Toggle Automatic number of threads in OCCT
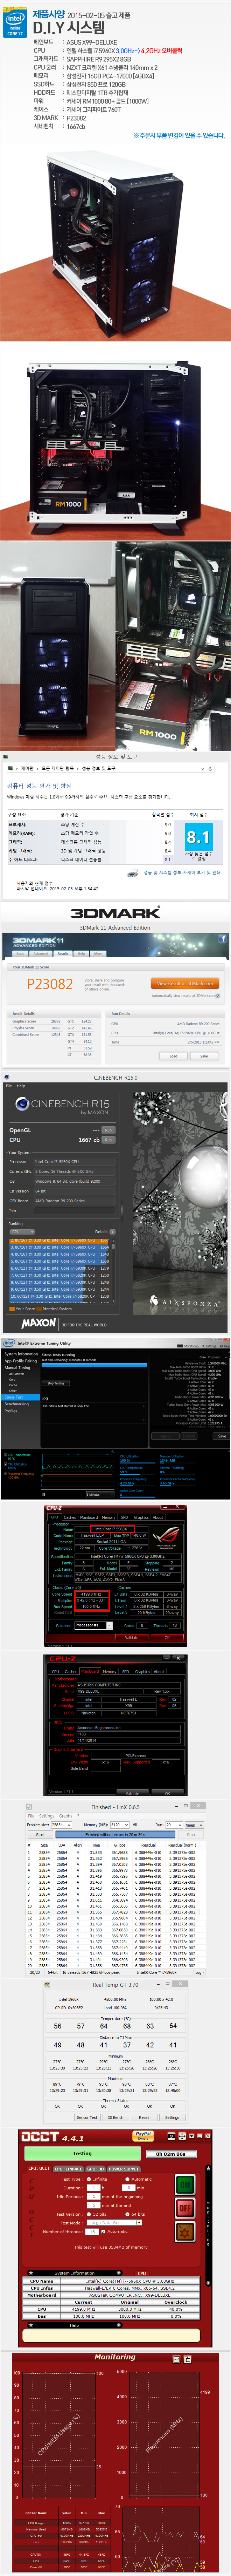The width and height of the screenshot is (231, 2576). pyautogui.click(x=115, y=2231)
